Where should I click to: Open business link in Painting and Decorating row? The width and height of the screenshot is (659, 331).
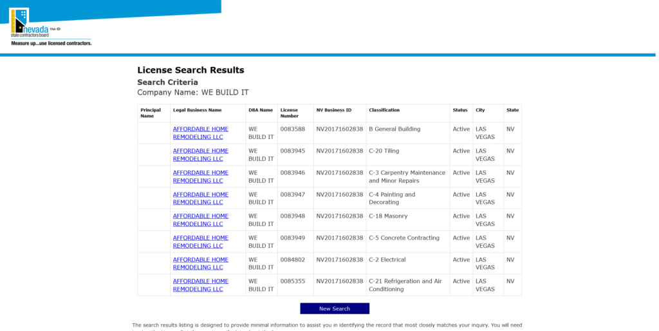(200, 198)
